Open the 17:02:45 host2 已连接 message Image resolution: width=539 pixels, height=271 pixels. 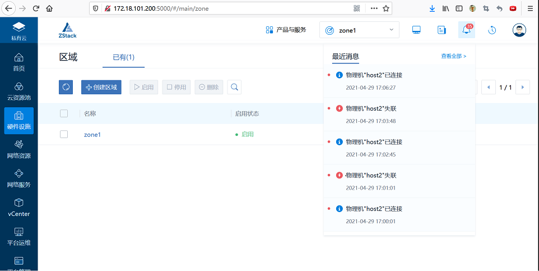[x=399, y=148]
